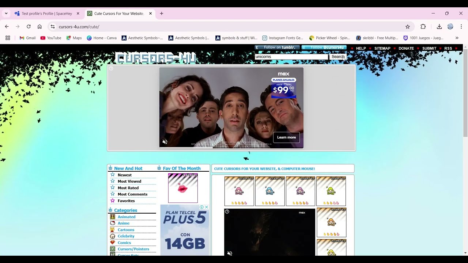Open ad info icon on top banner

click(111, 69)
